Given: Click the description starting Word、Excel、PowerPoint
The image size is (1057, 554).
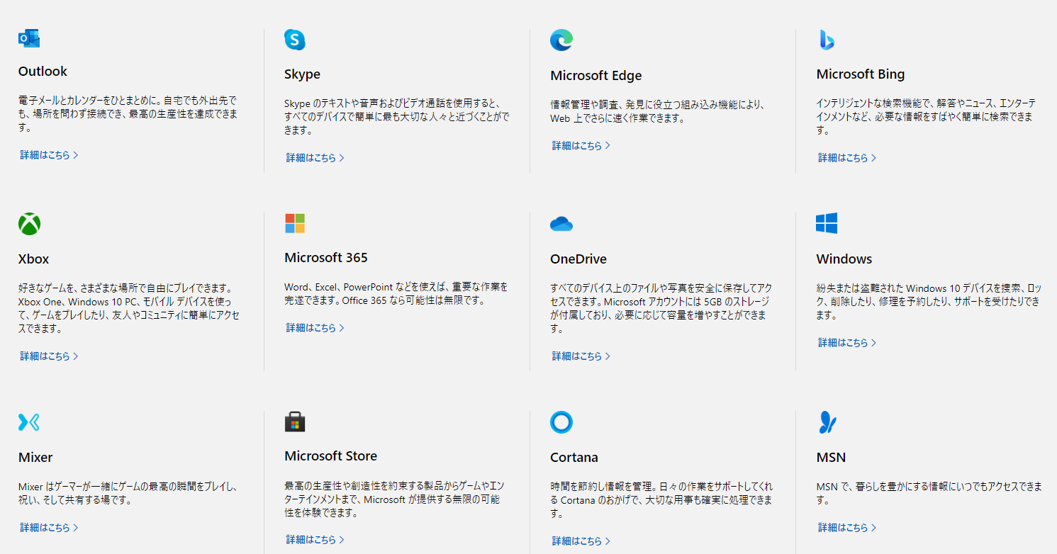Looking at the screenshot, I should tap(396, 294).
